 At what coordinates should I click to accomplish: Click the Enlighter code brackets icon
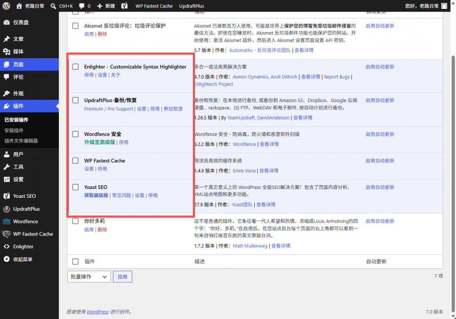7,246
